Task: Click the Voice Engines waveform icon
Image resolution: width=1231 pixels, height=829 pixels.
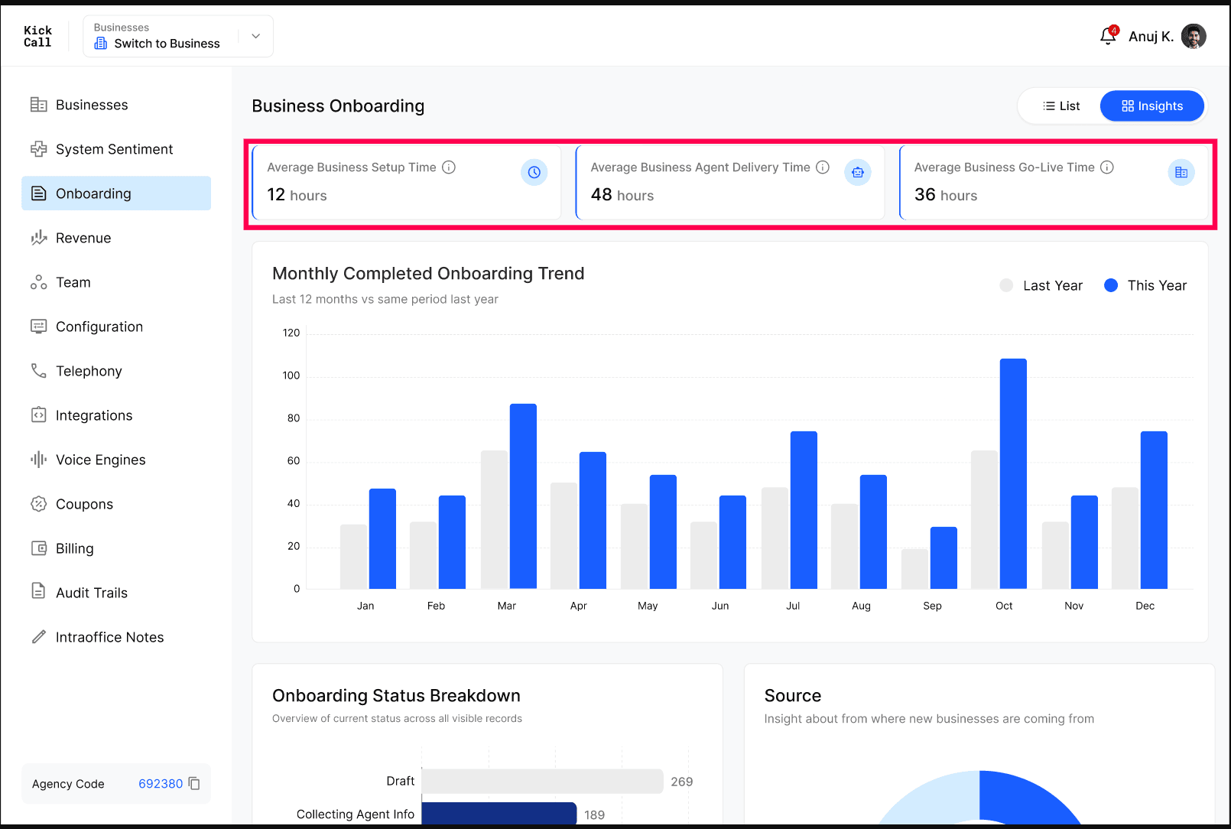Action: pyautogui.click(x=38, y=460)
